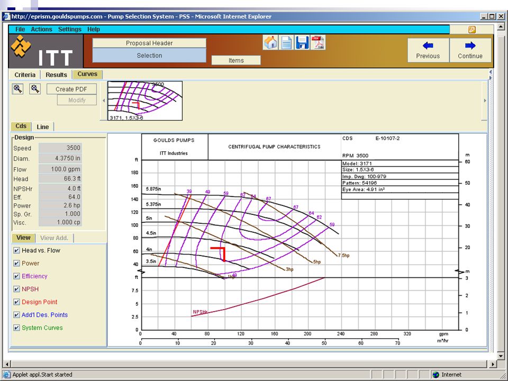The image size is (508, 381).
Task: Open the Settings menu
Action: pyautogui.click(x=70, y=29)
